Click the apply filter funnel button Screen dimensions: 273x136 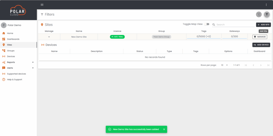point(267,14)
